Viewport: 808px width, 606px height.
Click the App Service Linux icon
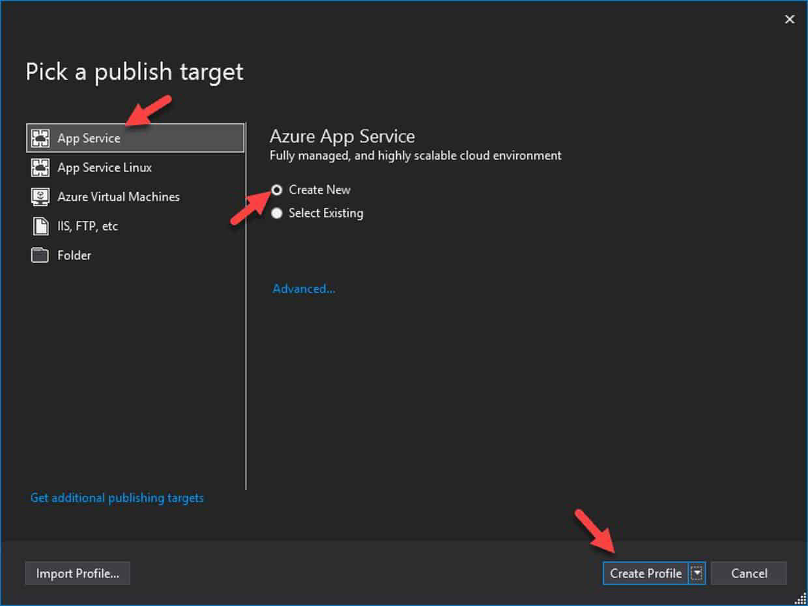point(40,167)
